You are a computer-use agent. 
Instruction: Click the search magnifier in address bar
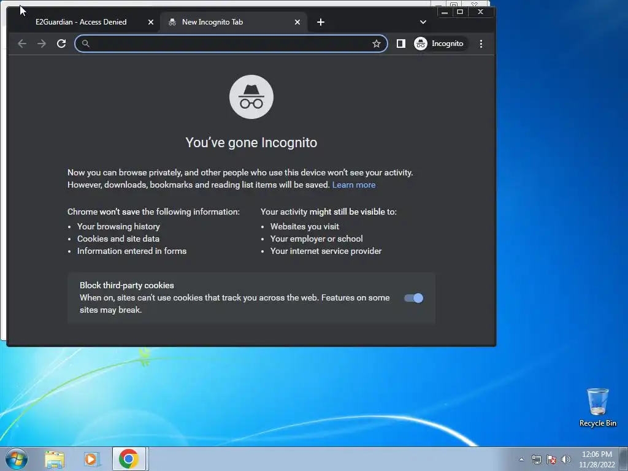point(86,44)
